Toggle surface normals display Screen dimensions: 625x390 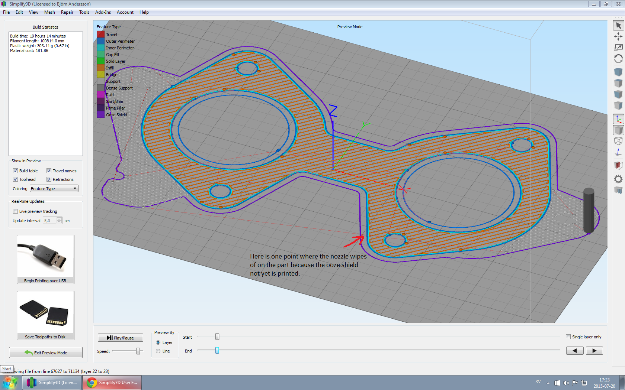coord(618,152)
